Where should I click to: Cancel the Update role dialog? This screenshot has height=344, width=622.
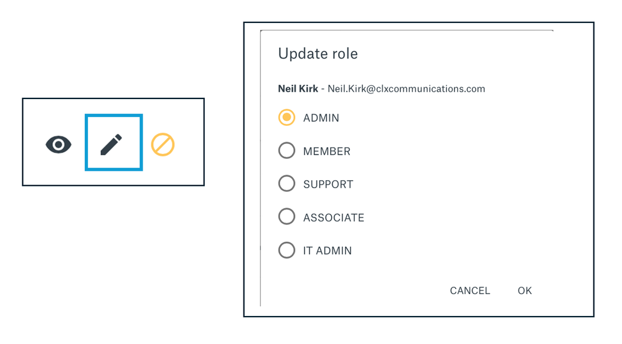tap(469, 291)
